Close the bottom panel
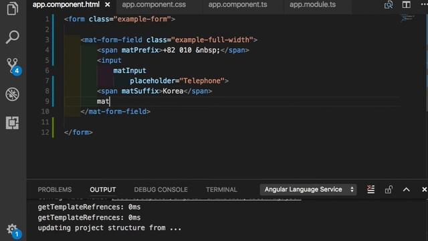 pyautogui.click(x=424, y=189)
